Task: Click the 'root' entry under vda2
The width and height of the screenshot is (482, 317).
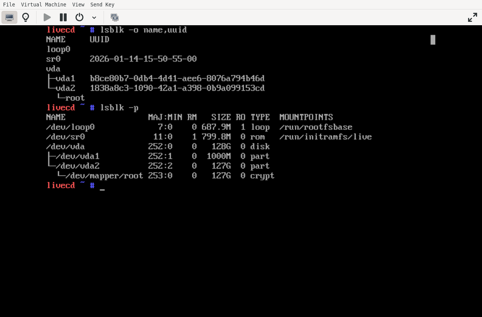Action: click(75, 98)
